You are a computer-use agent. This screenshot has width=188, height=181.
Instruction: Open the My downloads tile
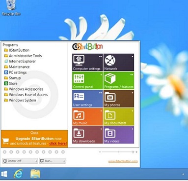click(87, 135)
